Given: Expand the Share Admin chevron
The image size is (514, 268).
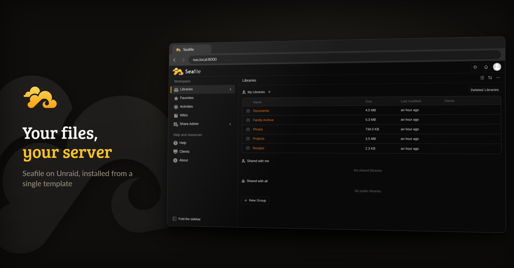Looking at the screenshot, I should click(230, 124).
